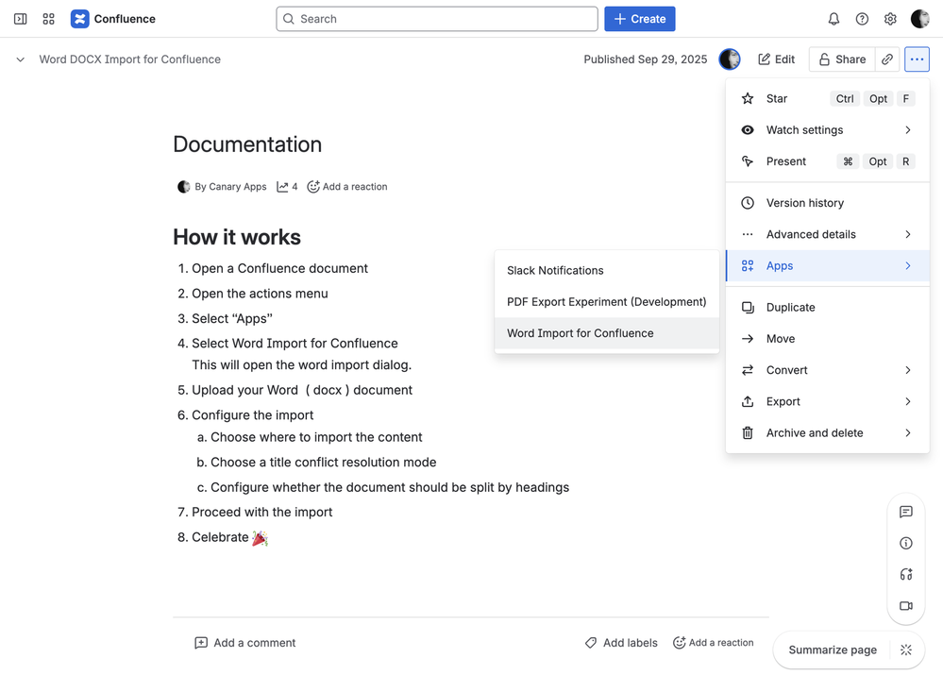Click the Create button

(640, 19)
